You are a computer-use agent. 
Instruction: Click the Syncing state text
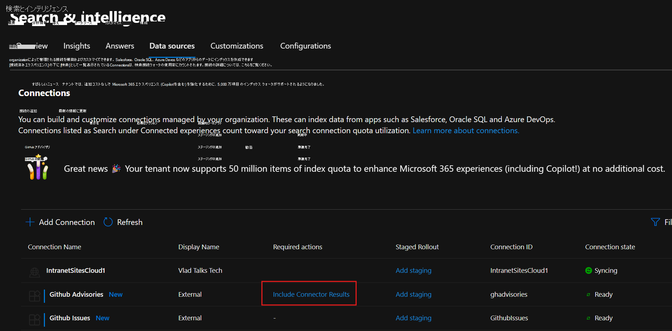(606, 271)
